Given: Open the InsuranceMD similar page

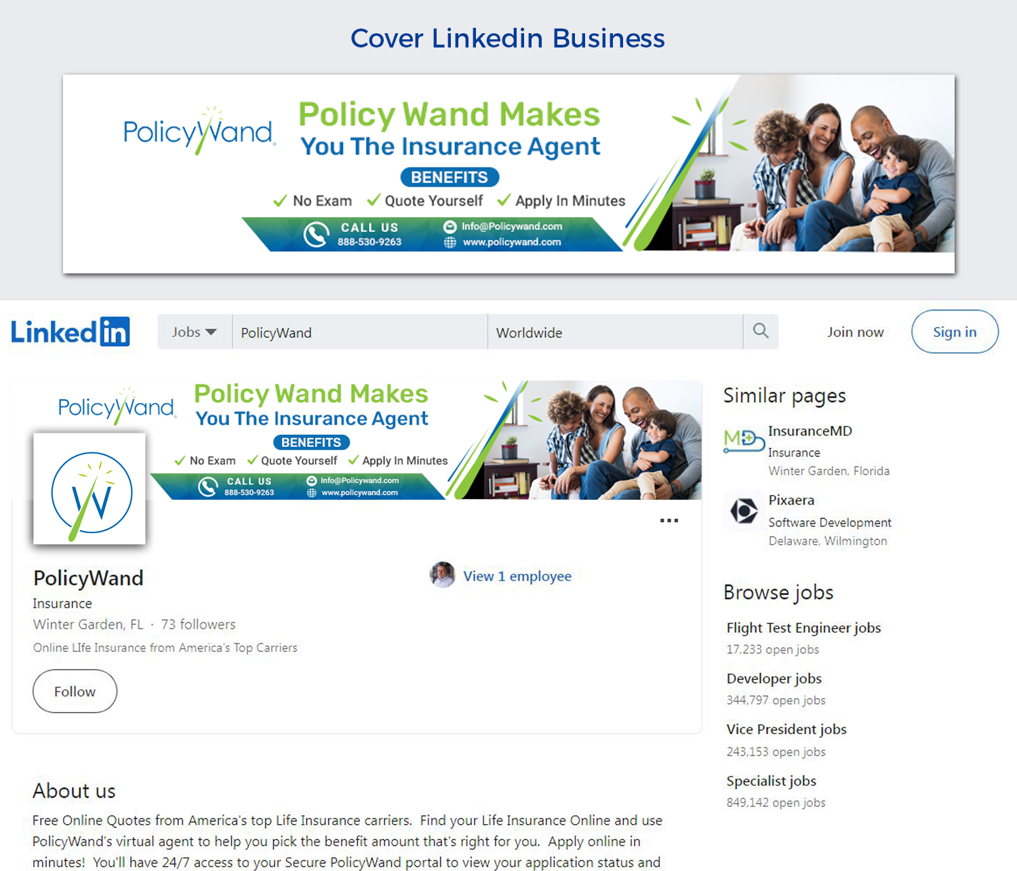Looking at the screenshot, I should click(810, 431).
